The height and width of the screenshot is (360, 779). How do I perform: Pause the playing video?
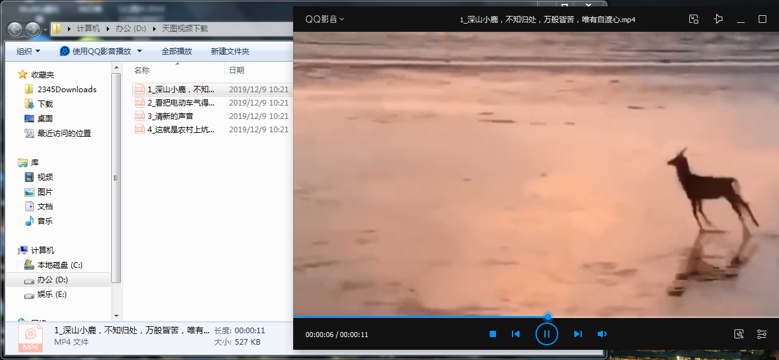click(546, 334)
